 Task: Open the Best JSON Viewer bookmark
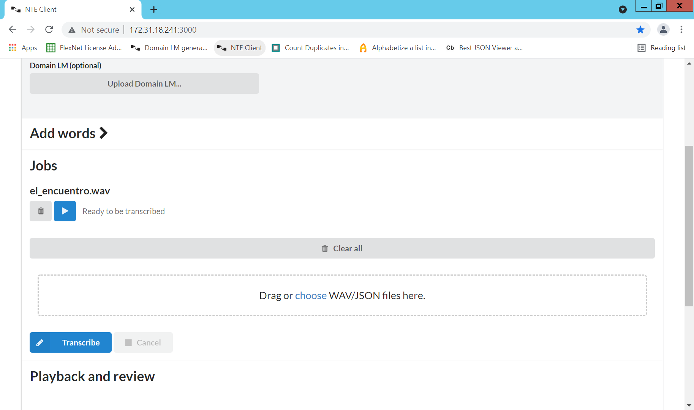[x=484, y=47]
